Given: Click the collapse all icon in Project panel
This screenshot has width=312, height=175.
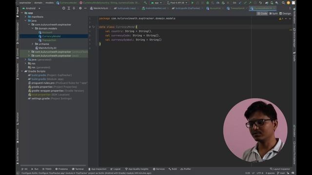Looking at the screenshot, I should point(74,8).
